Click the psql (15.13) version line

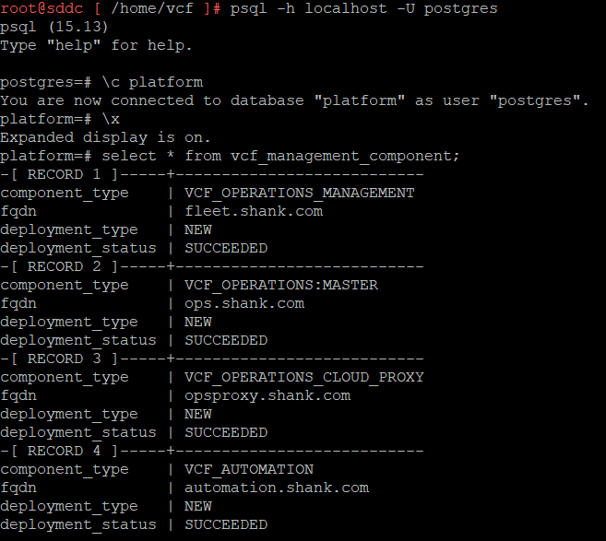point(54,27)
